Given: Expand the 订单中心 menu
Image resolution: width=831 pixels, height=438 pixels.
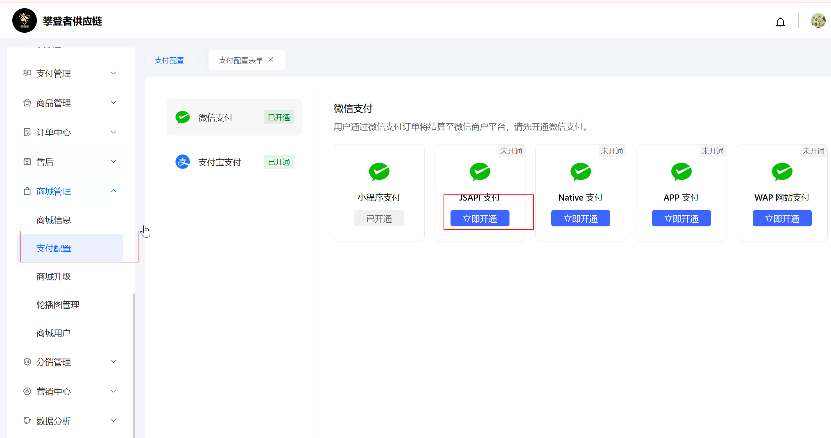Looking at the screenshot, I should click(x=70, y=132).
